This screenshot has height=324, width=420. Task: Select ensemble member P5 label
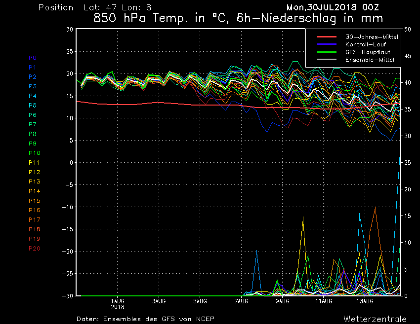[33, 106]
